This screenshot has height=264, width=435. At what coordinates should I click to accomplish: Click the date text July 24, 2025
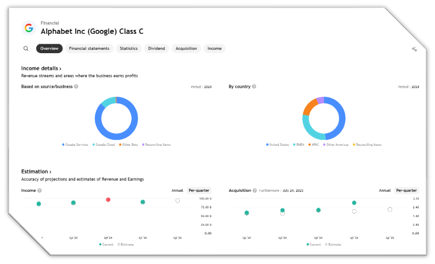pos(293,190)
